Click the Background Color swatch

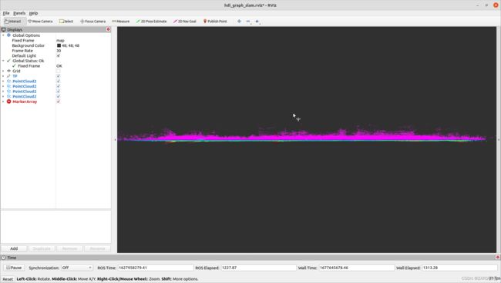click(59, 45)
